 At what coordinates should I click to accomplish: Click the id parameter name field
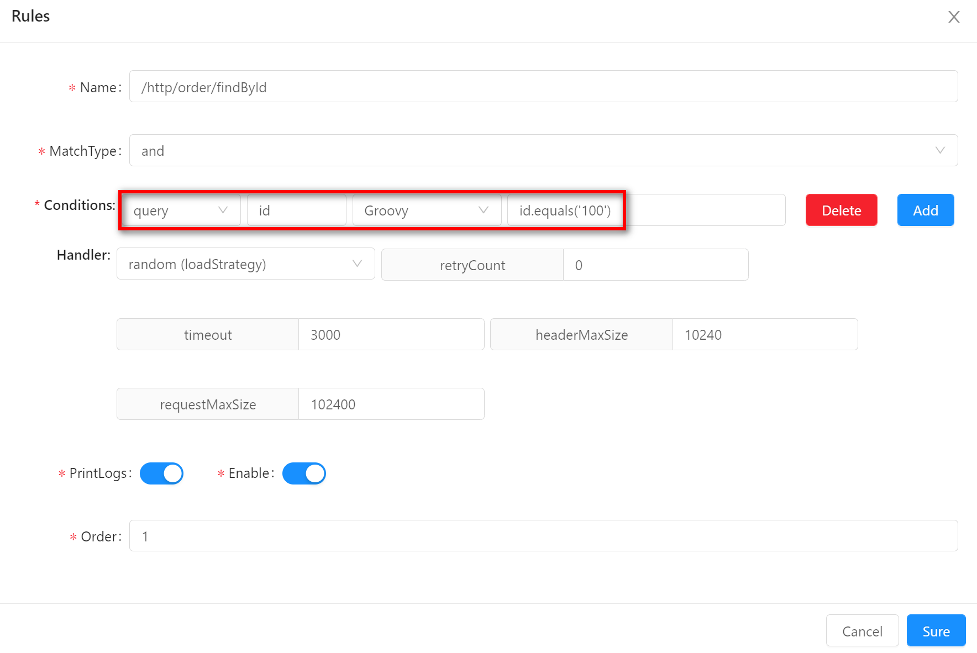(x=296, y=210)
